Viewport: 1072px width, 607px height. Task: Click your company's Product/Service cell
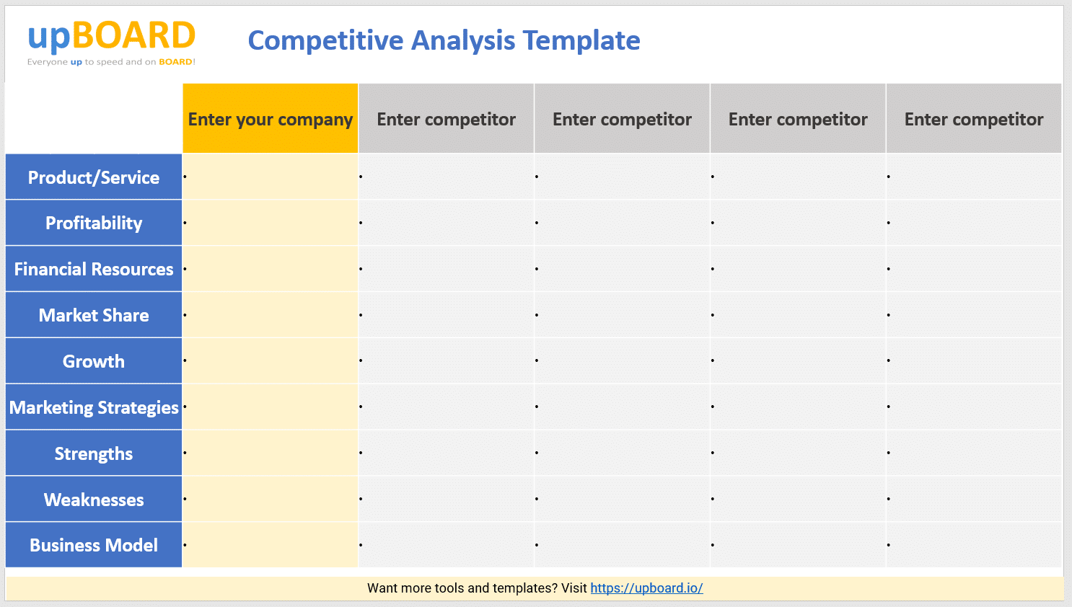(271, 177)
